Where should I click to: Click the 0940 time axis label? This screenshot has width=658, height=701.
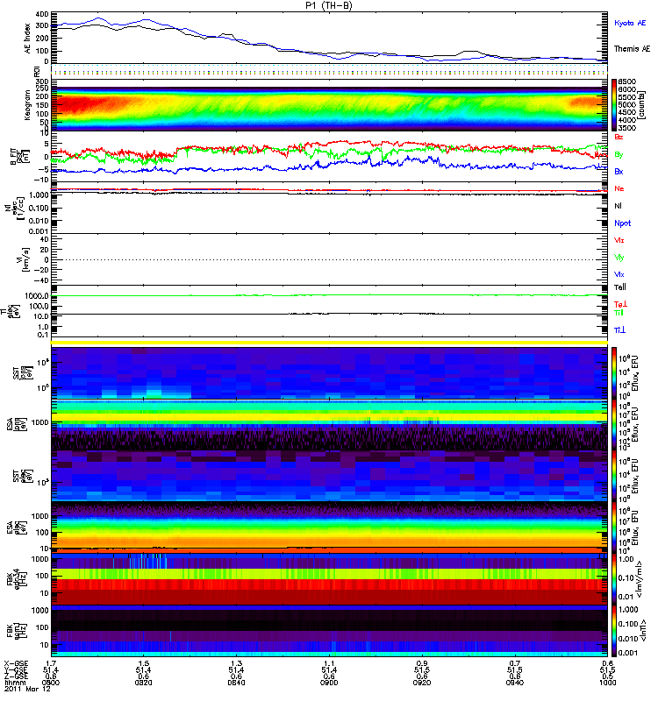click(515, 683)
